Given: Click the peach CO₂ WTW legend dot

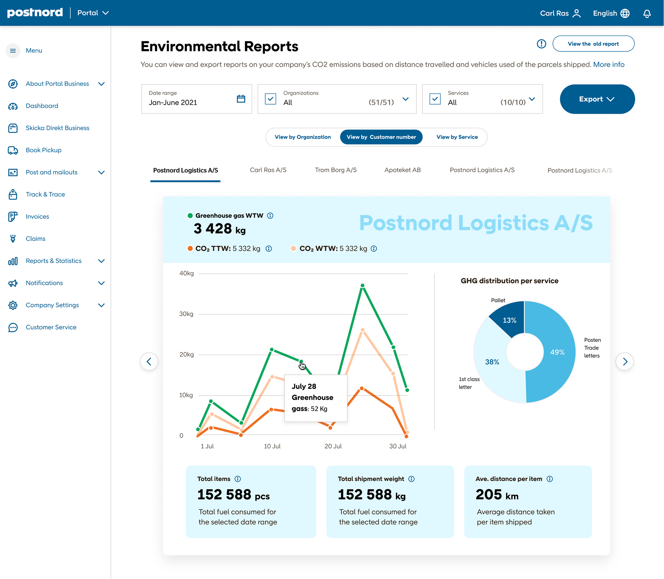Looking at the screenshot, I should click(x=293, y=248).
